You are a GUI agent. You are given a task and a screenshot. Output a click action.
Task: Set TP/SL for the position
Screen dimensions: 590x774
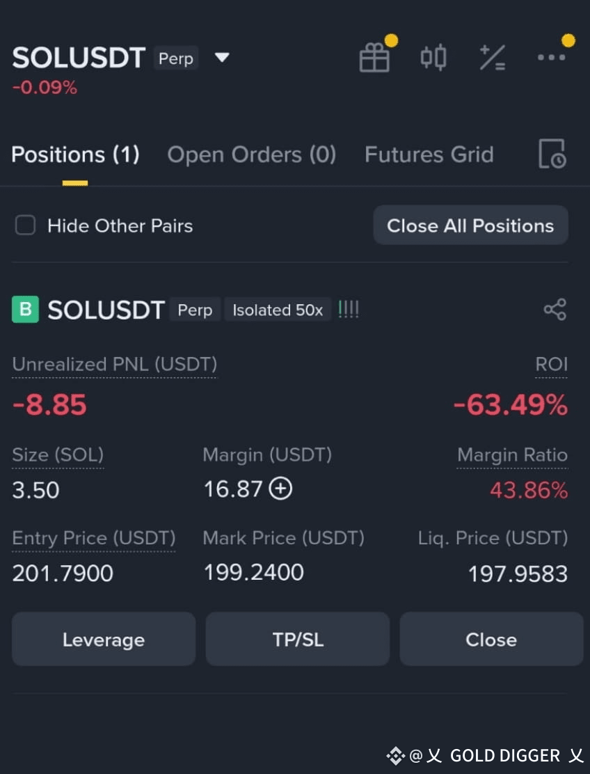point(298,639)
